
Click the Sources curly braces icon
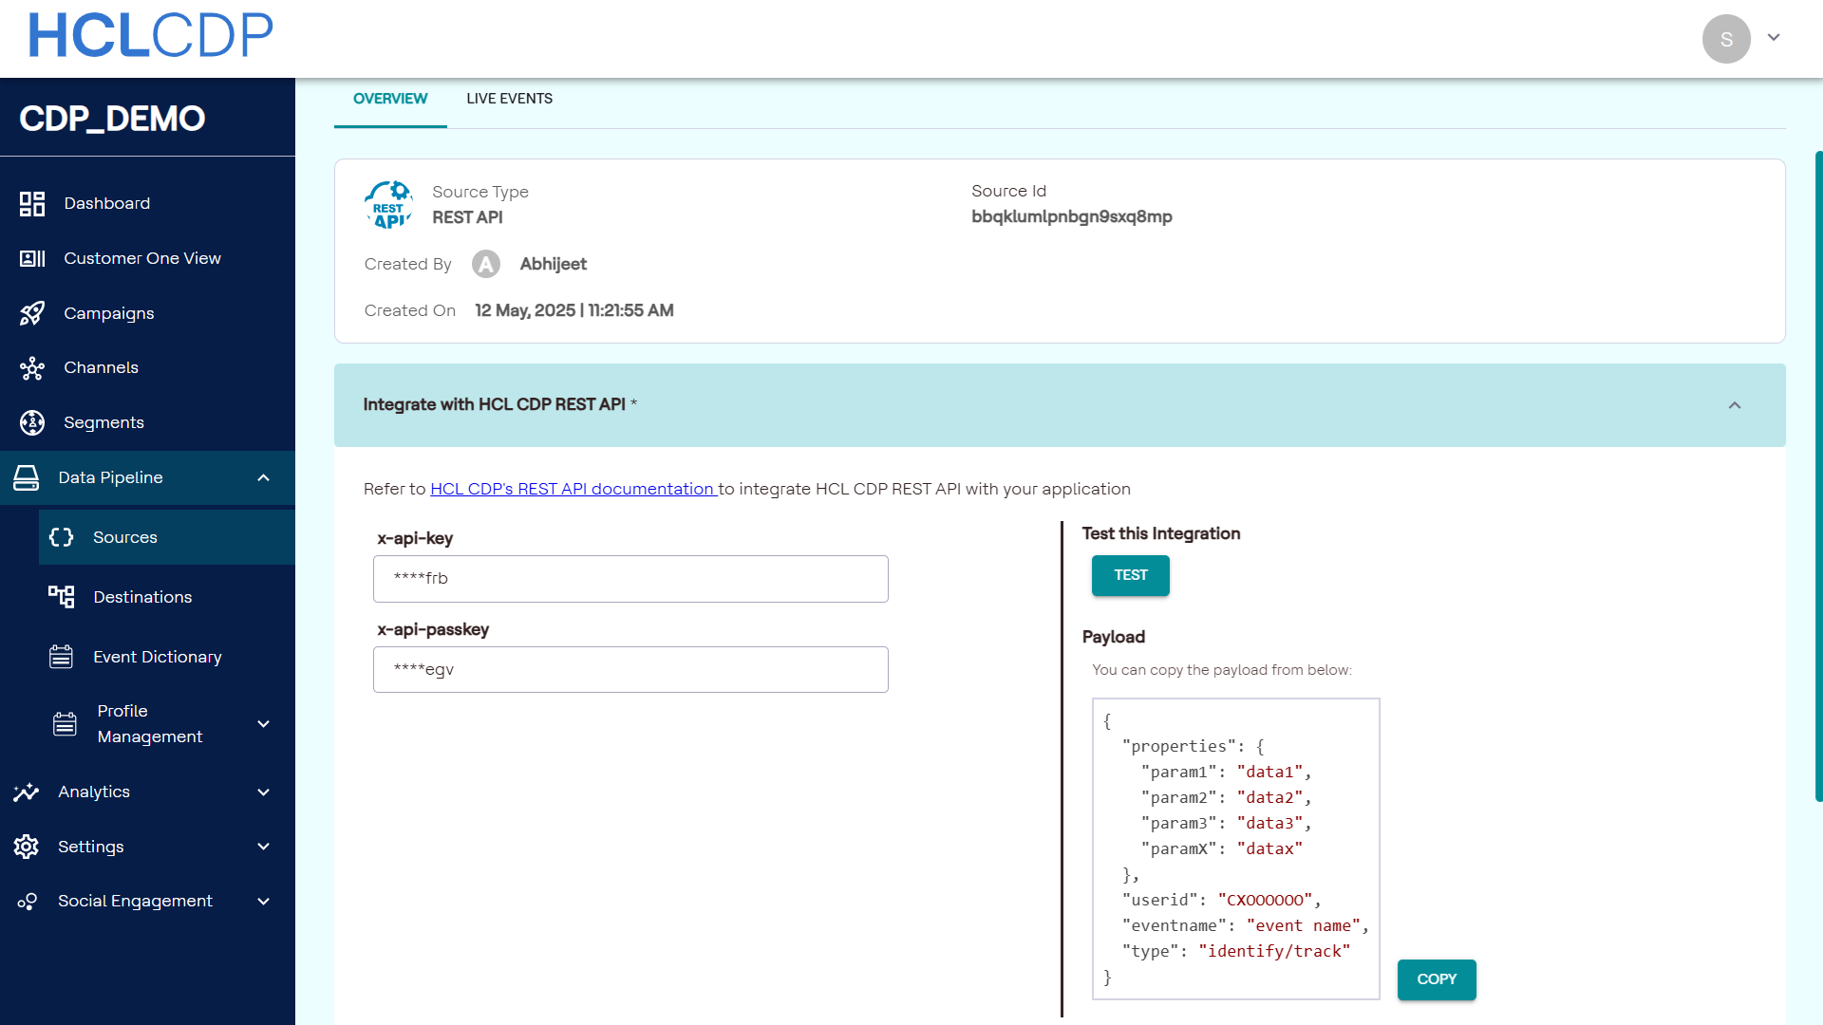tap(62, 537)
